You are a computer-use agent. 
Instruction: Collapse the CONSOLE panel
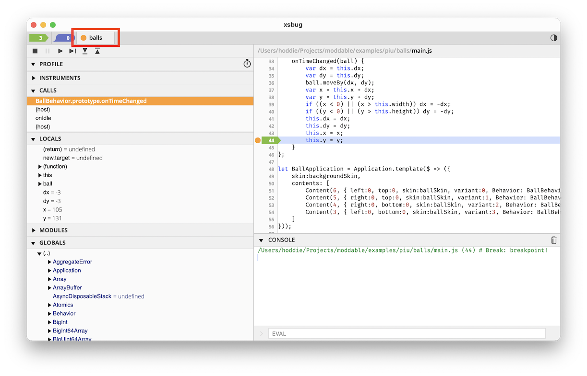click(x=261, y=240)
